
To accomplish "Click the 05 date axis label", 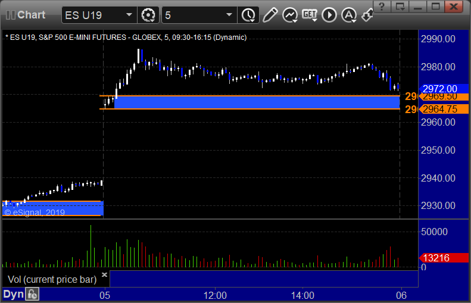I will point(105,295).
